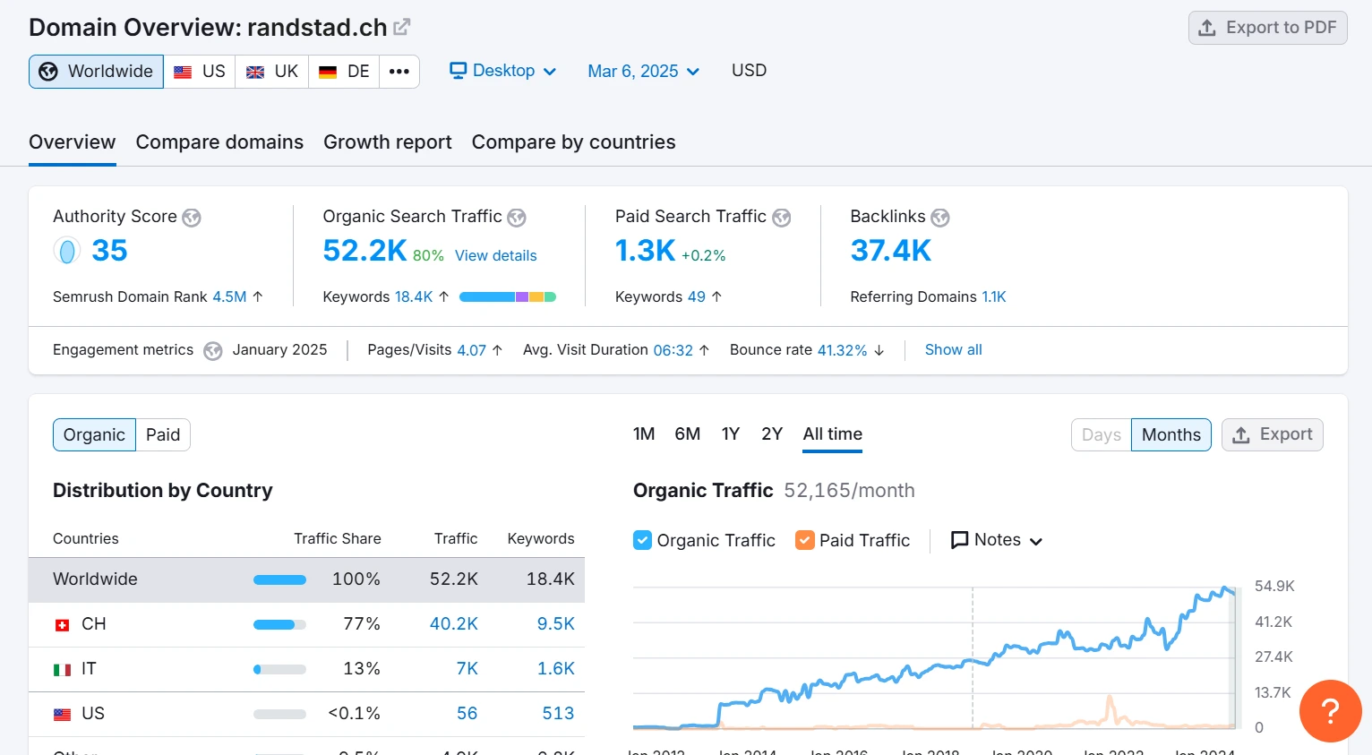Select the US database
The image size is (1372, 755).
pos(200,72)
